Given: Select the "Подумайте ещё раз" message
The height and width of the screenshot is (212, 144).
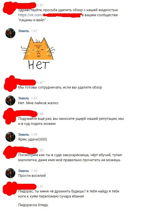Looking at the screenshot, I should [x=71, y=121].
